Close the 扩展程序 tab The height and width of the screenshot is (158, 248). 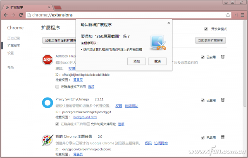pos(49,7)
